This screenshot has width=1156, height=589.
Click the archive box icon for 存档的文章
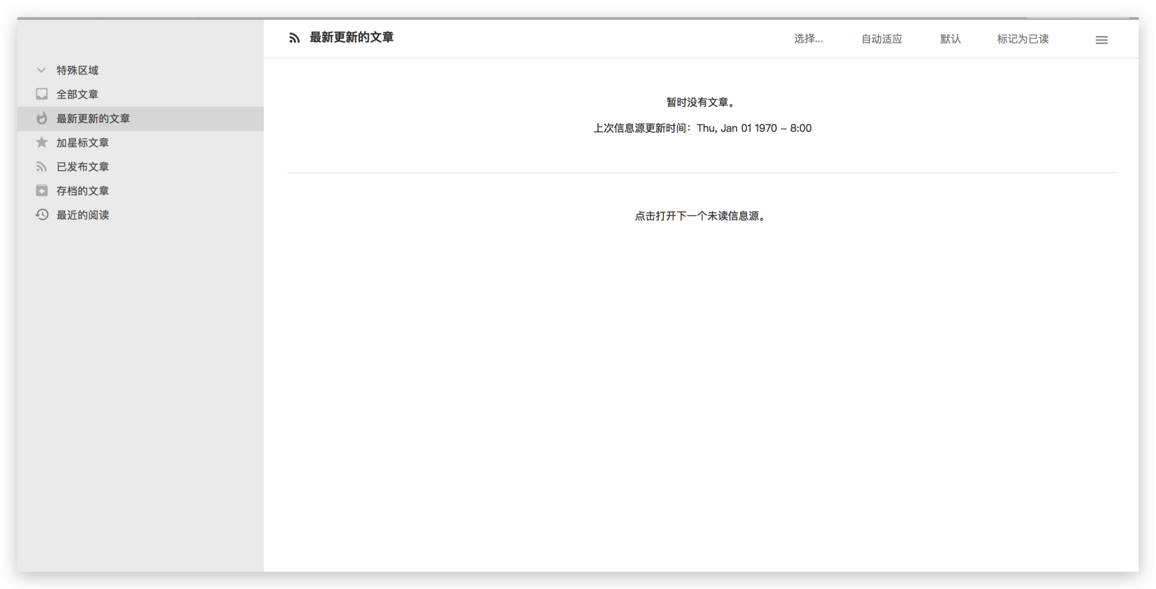[42, 191]
